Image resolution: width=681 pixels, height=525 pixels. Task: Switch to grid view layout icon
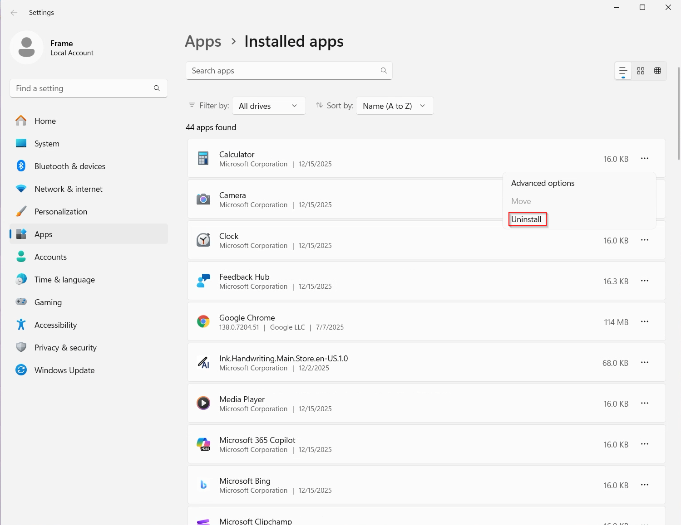click(x=640, y=71)
